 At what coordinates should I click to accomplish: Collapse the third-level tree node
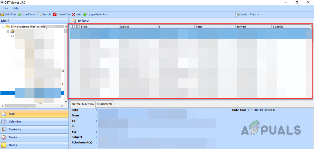tap(12, 36)
